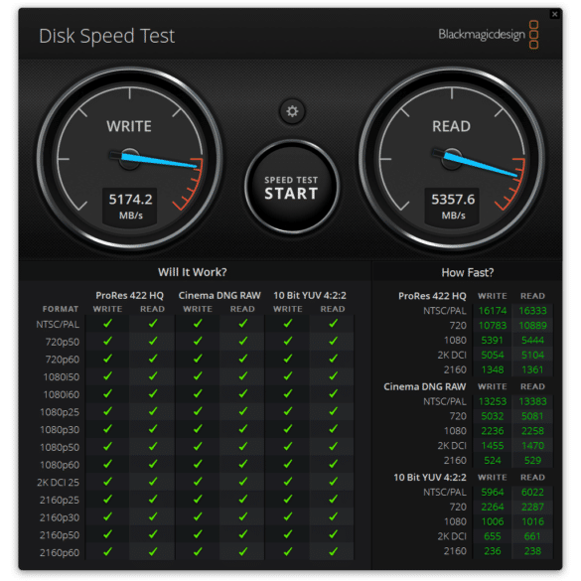The width and height of the screenshot is (581, 581).
Task: Click the 'How Fast?' heading
Action: [x=468, y=273]
